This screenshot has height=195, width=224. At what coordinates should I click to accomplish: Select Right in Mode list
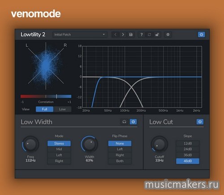click(59, 161)
